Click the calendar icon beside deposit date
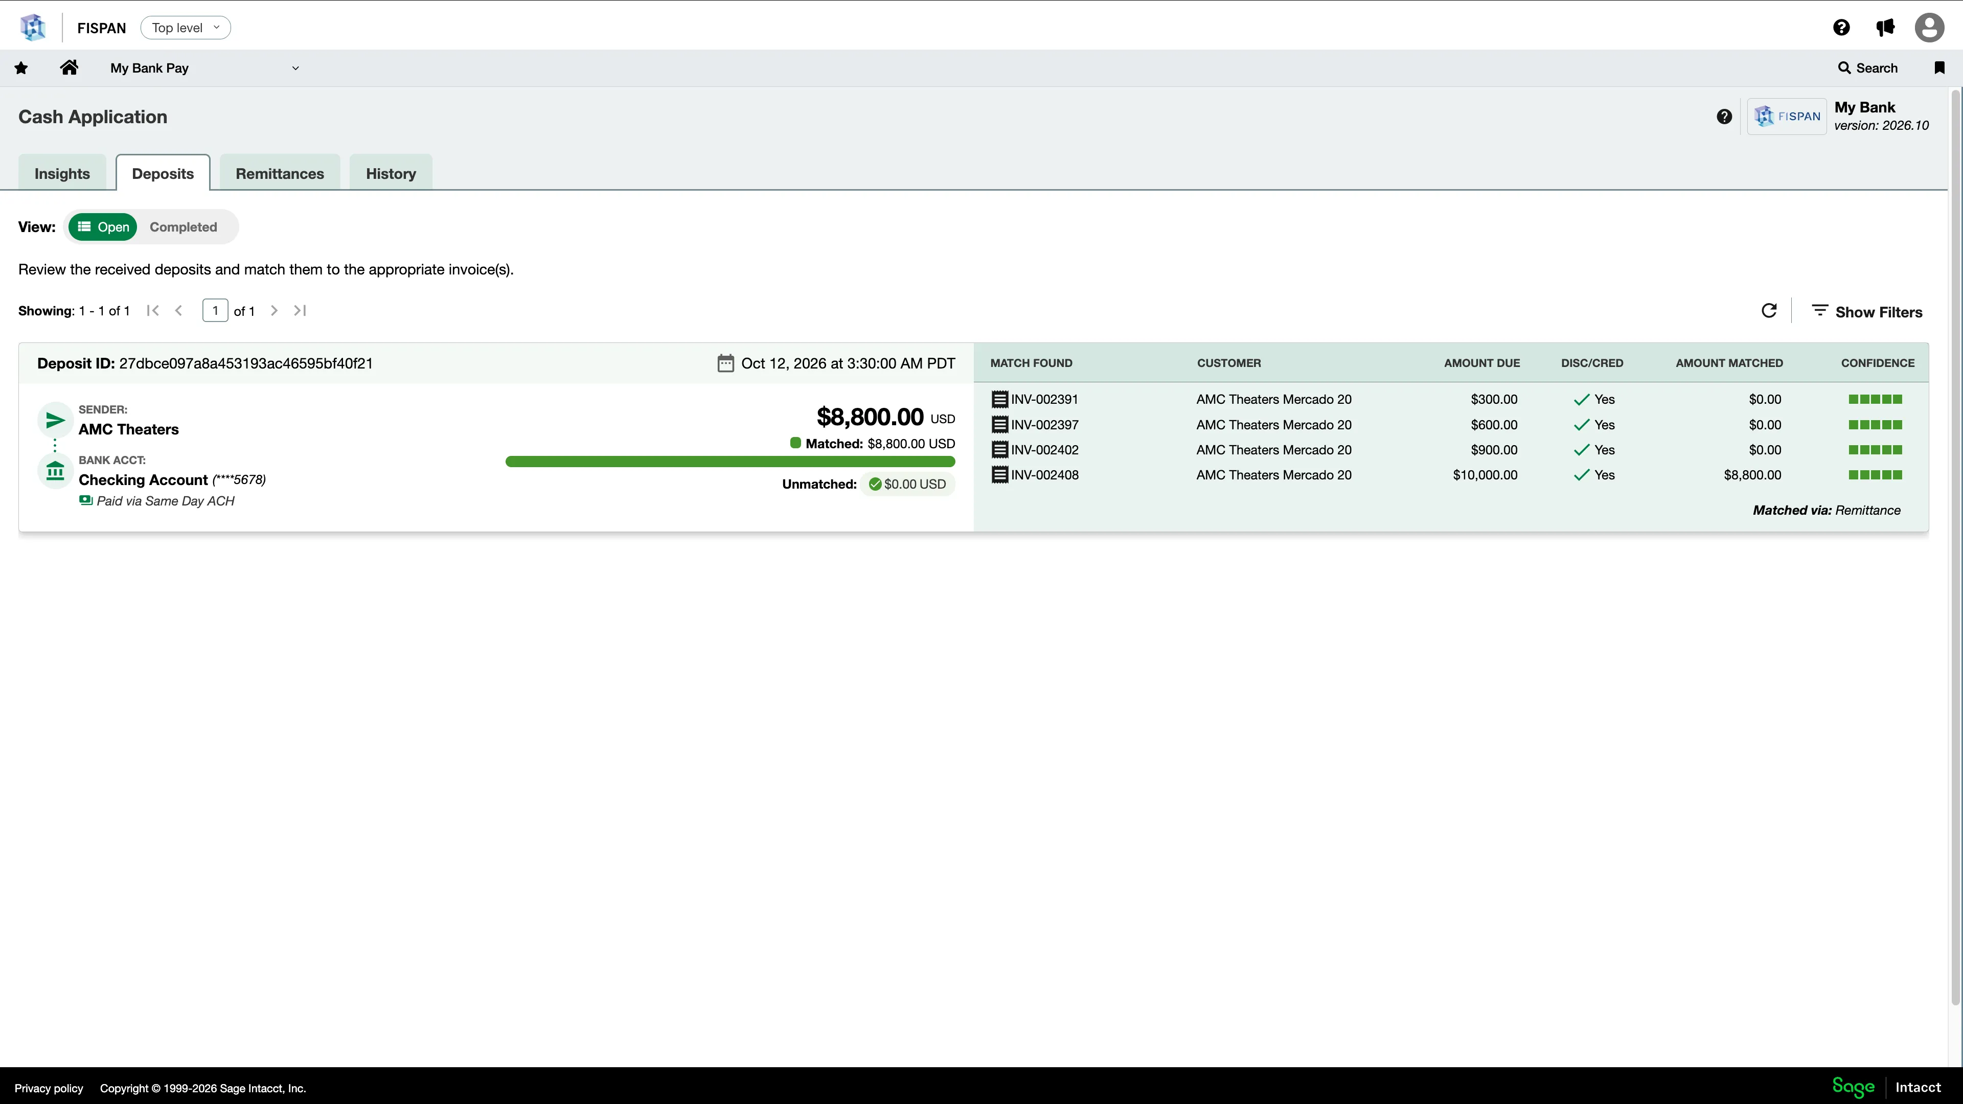This screenshot has height=1104, width=1963. (725, 363)
